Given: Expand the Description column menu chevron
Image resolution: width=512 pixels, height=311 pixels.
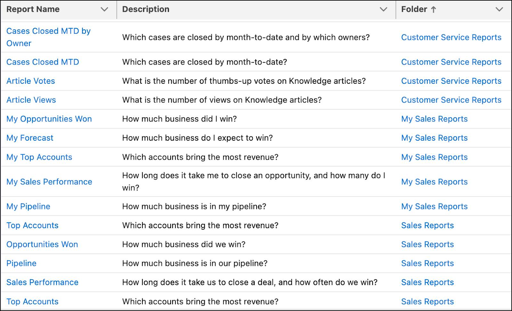Looking at the screenshot, I should point(383,10).
